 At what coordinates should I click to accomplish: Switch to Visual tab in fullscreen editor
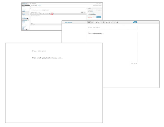(x=89, y=22)
